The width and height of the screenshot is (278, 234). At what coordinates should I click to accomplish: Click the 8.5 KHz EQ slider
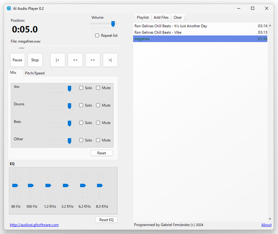[100, 185]
